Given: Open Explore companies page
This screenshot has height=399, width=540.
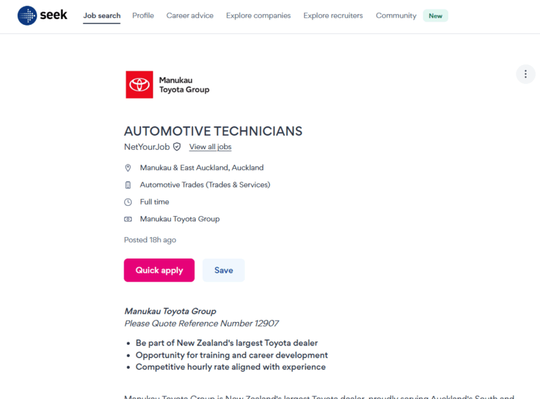Looking at the screenshot, I should coord(259,16).
